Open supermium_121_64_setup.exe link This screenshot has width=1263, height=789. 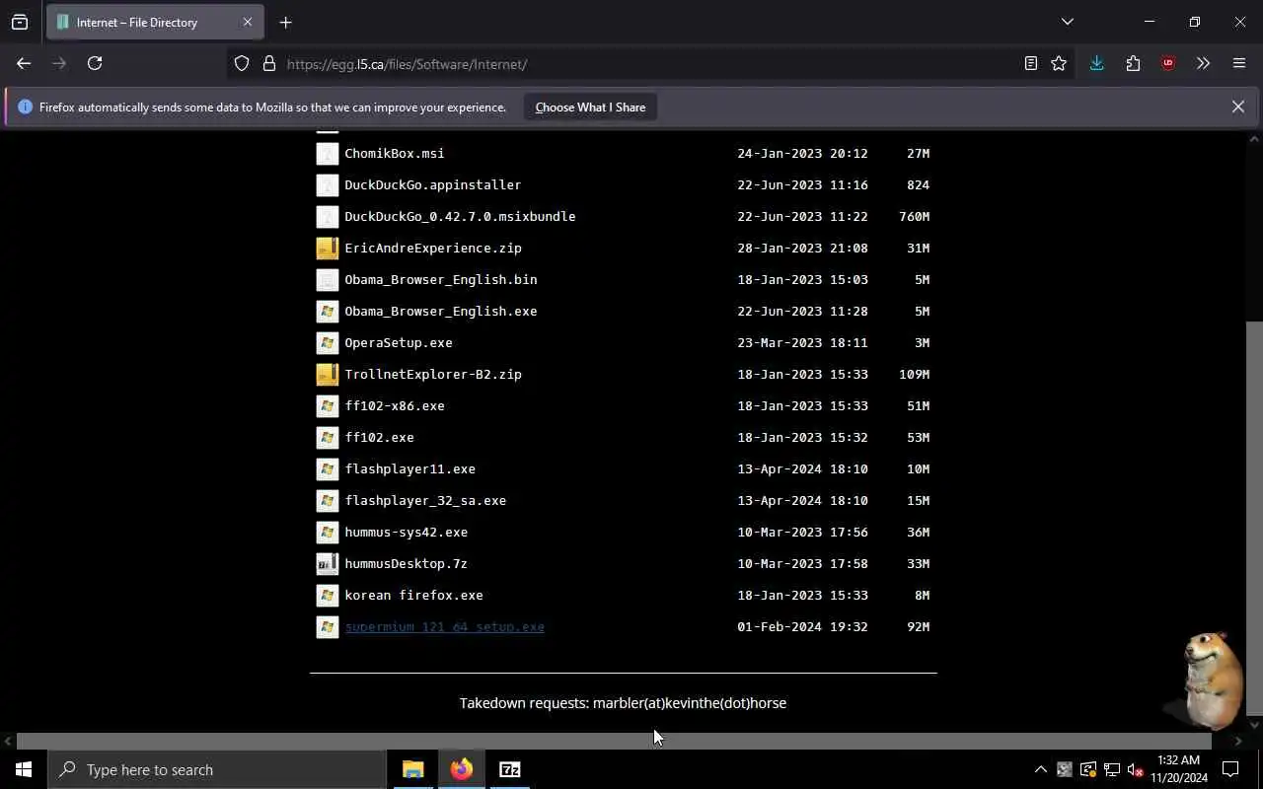coord(444,626)
